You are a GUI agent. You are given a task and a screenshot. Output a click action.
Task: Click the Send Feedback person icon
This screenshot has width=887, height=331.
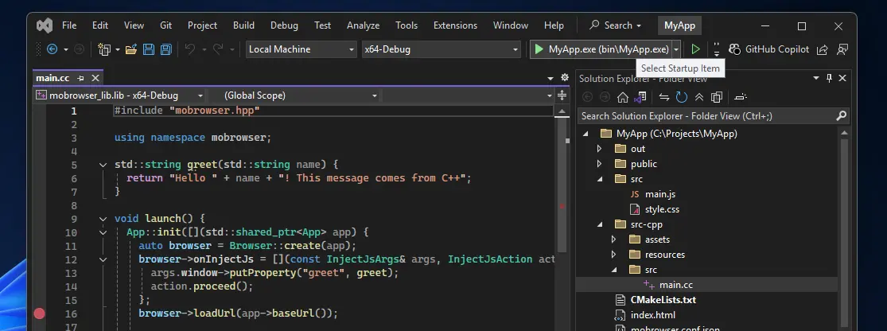842,49
